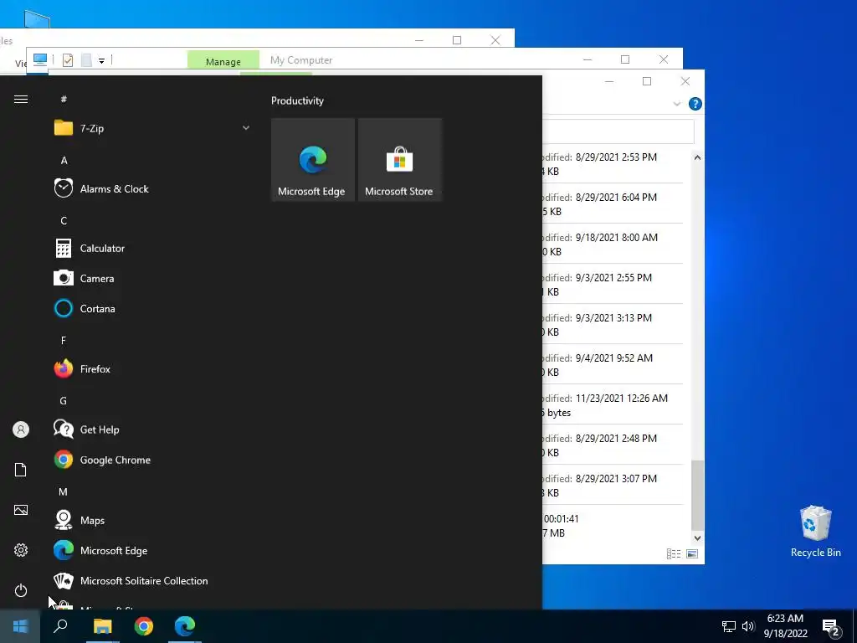The height and width of the screenshot is (643, 857).
Task: Open Pictures from the Start sidebar
Action: (21, 510)
